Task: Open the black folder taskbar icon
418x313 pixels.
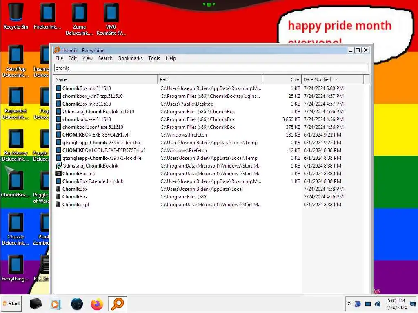Action: click(x=36, y=304)
